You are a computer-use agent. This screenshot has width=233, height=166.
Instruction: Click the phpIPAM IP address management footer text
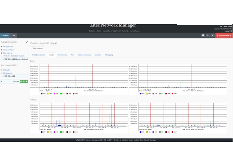(x=94, y=140)
